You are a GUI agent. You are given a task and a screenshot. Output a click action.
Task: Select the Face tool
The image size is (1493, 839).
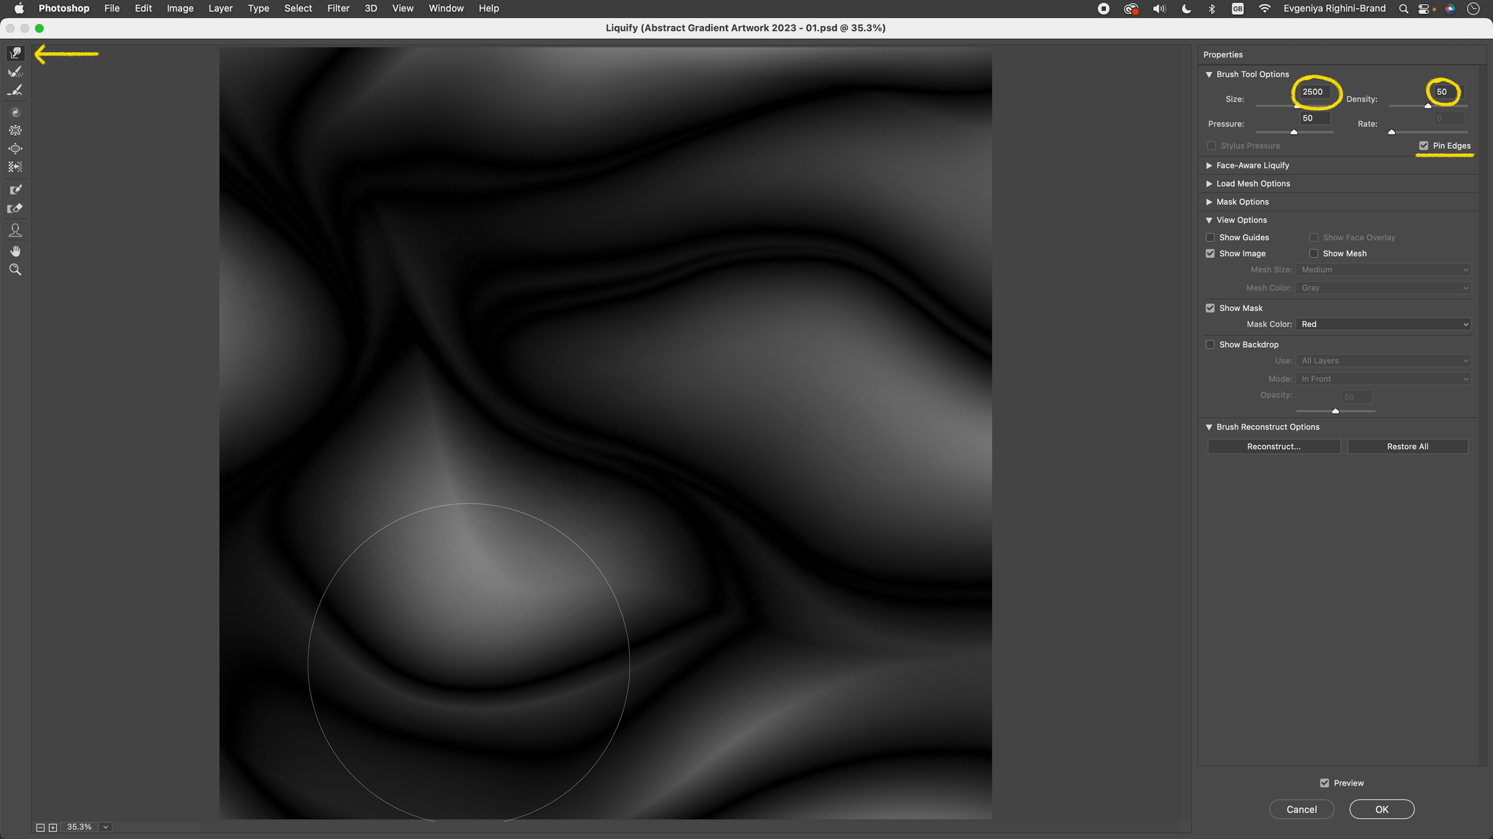[x=16, y=230]
